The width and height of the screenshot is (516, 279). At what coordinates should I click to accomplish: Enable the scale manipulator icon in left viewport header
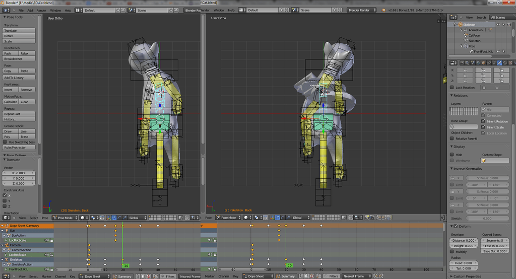124,218
